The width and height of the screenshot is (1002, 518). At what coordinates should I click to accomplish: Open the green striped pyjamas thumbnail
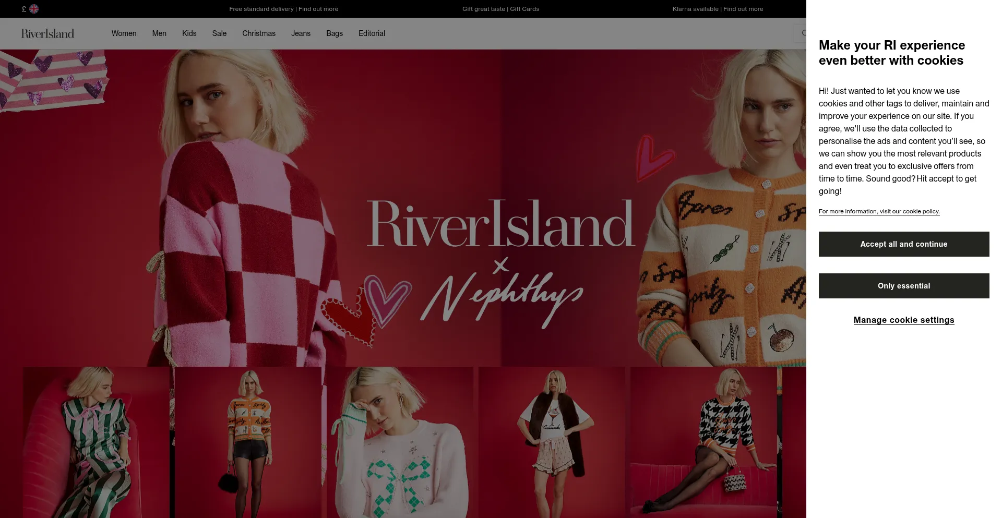96,442
